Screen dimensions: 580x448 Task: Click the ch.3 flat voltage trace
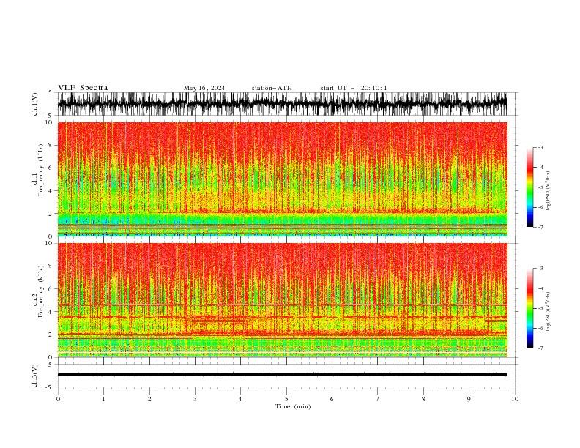(x=282, y=375)
